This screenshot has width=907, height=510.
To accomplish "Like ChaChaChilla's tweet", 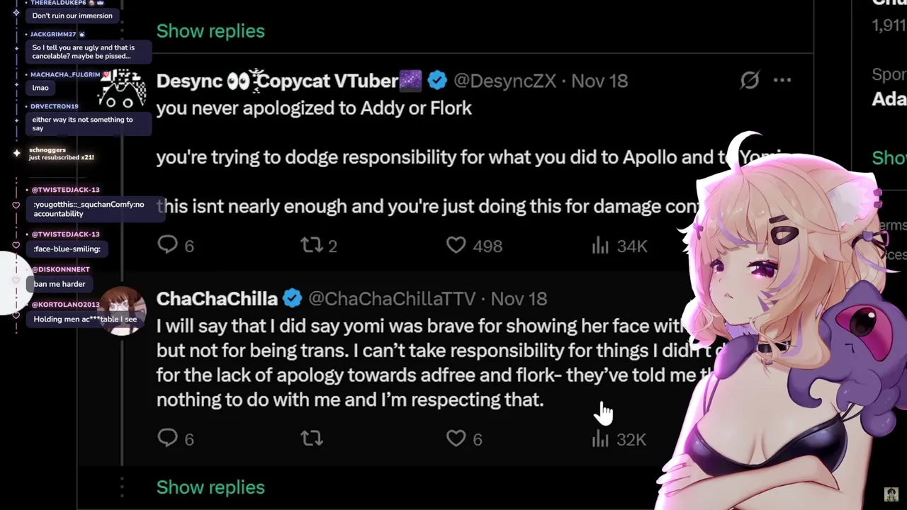I will pyautogui.click(x=456, y=438).
